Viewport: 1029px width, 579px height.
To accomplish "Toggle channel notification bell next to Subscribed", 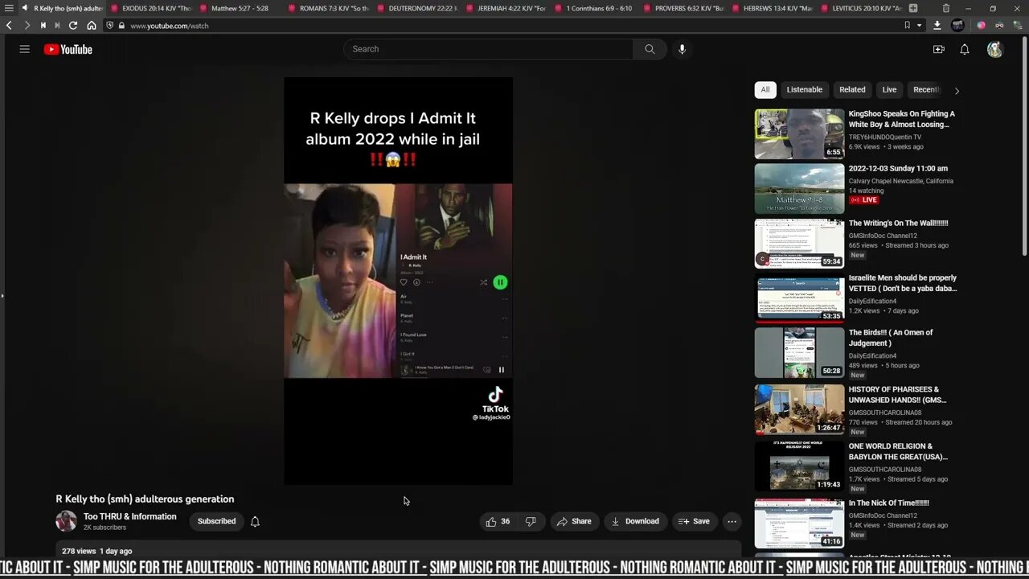I will pos(255,521).
